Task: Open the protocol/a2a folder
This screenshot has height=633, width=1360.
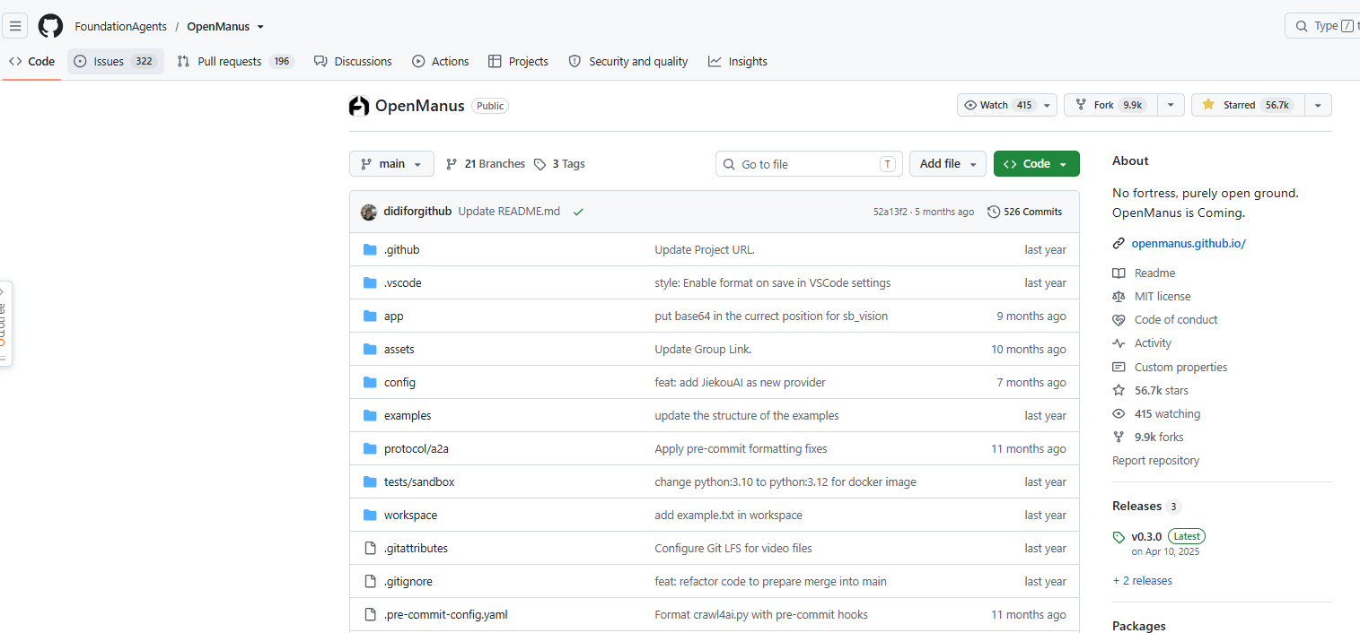Action: click(x=416, y=448)
